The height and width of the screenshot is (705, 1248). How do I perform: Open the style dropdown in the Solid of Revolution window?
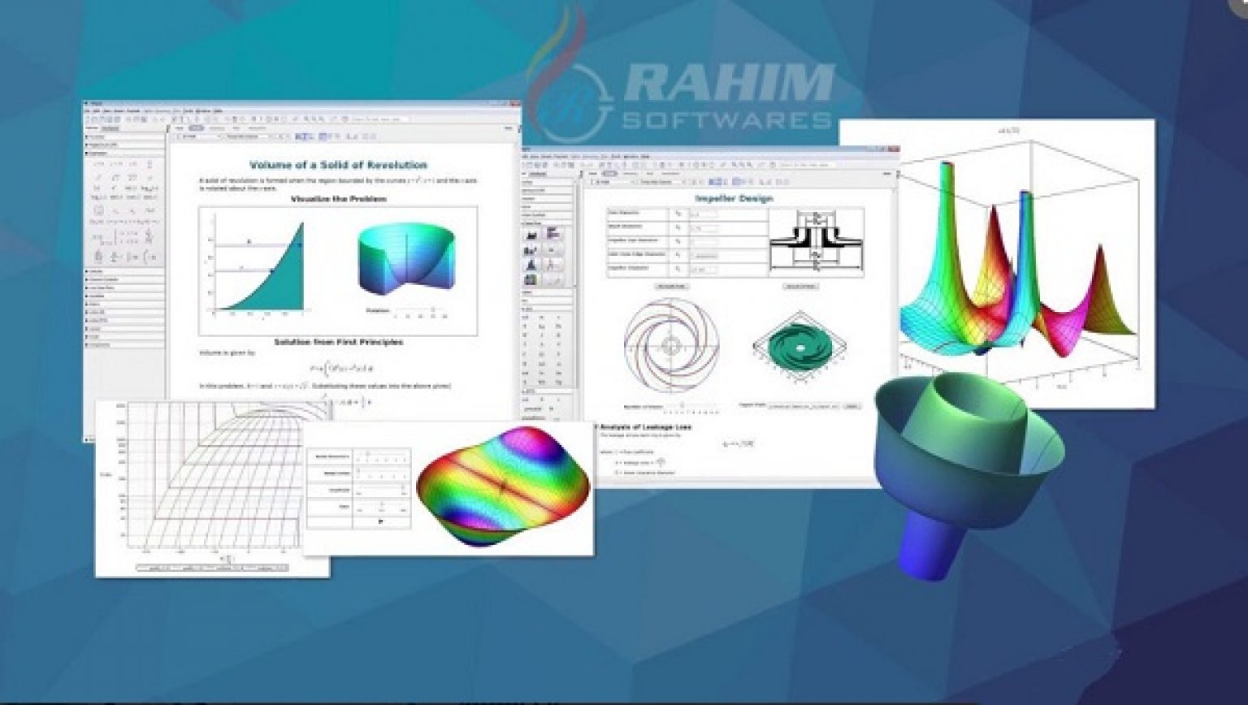click(x=198, y=136)
